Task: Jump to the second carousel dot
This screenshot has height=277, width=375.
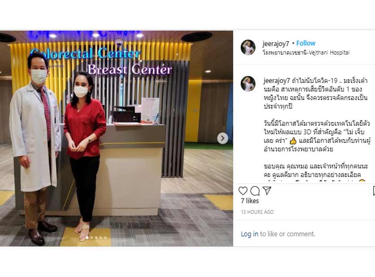Action: 91,238
